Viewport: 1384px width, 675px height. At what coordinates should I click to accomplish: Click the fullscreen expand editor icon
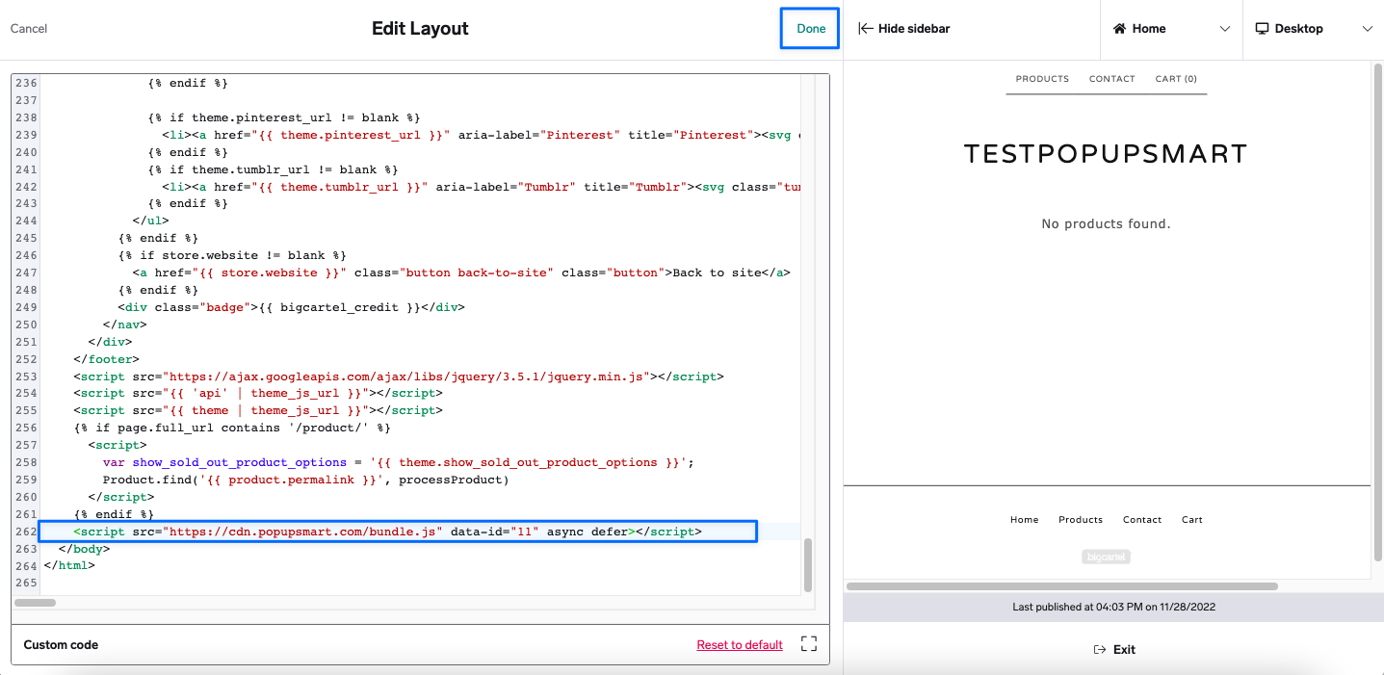click(809, 644)
